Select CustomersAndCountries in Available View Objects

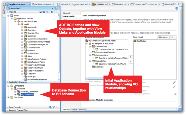coord(105,52)
